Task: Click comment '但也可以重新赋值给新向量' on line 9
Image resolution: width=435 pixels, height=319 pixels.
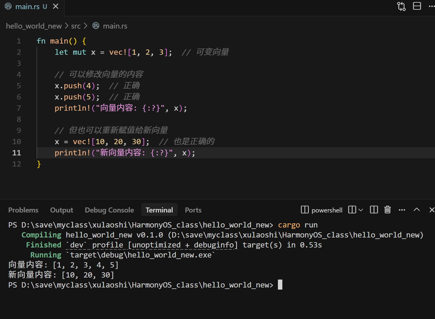Action: (111, 130)
